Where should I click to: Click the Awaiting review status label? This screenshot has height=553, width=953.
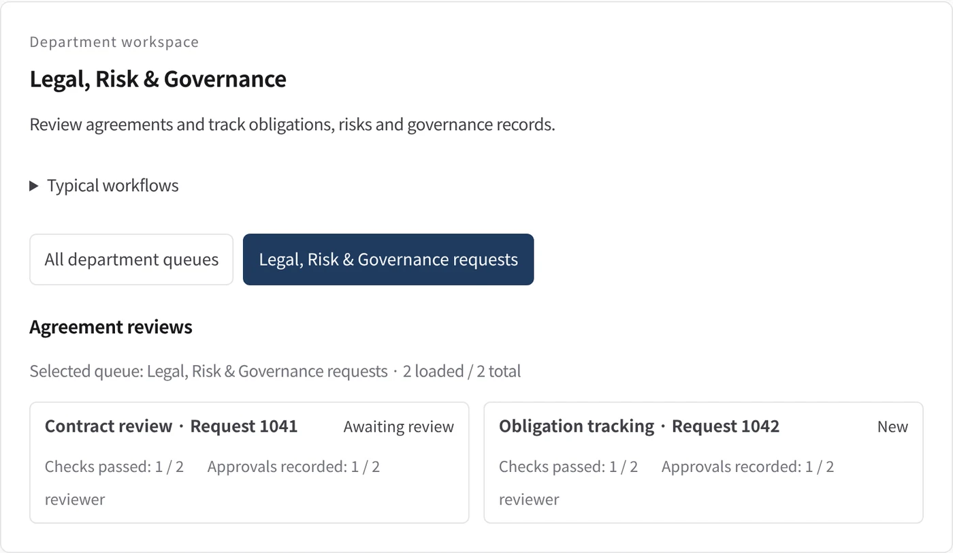[x=398, y=427]
